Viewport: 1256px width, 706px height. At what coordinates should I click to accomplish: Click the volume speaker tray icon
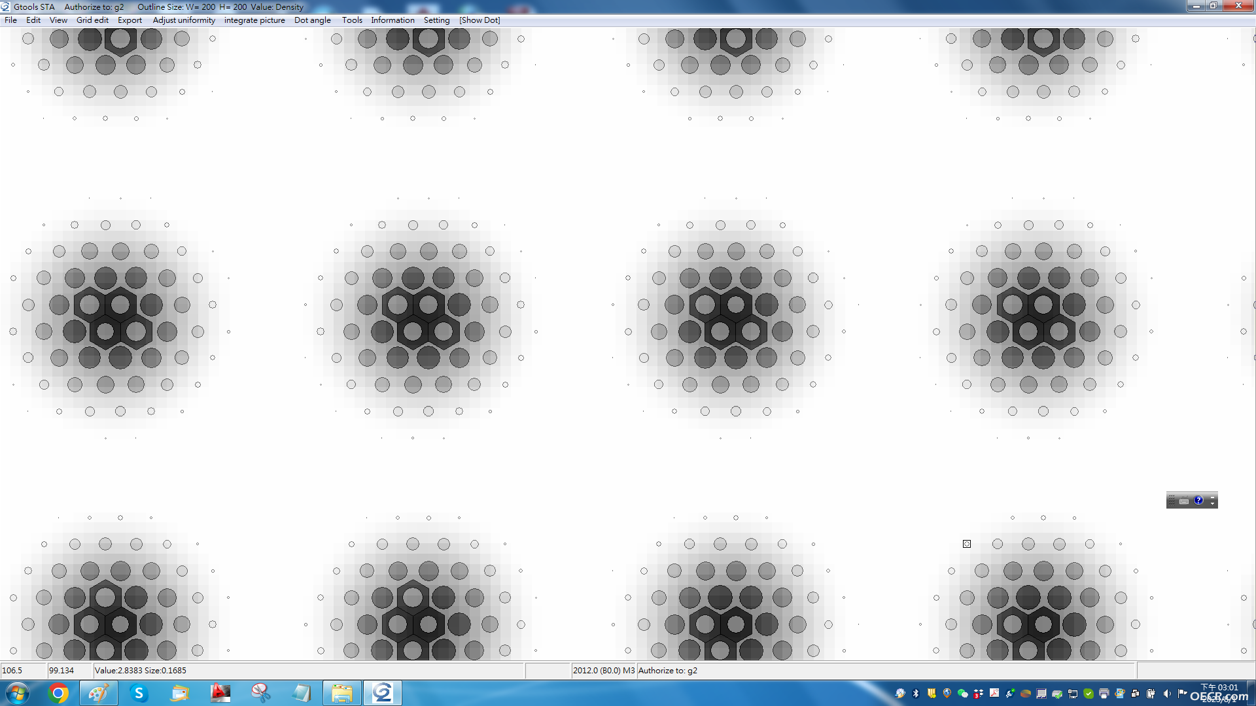1166,694
